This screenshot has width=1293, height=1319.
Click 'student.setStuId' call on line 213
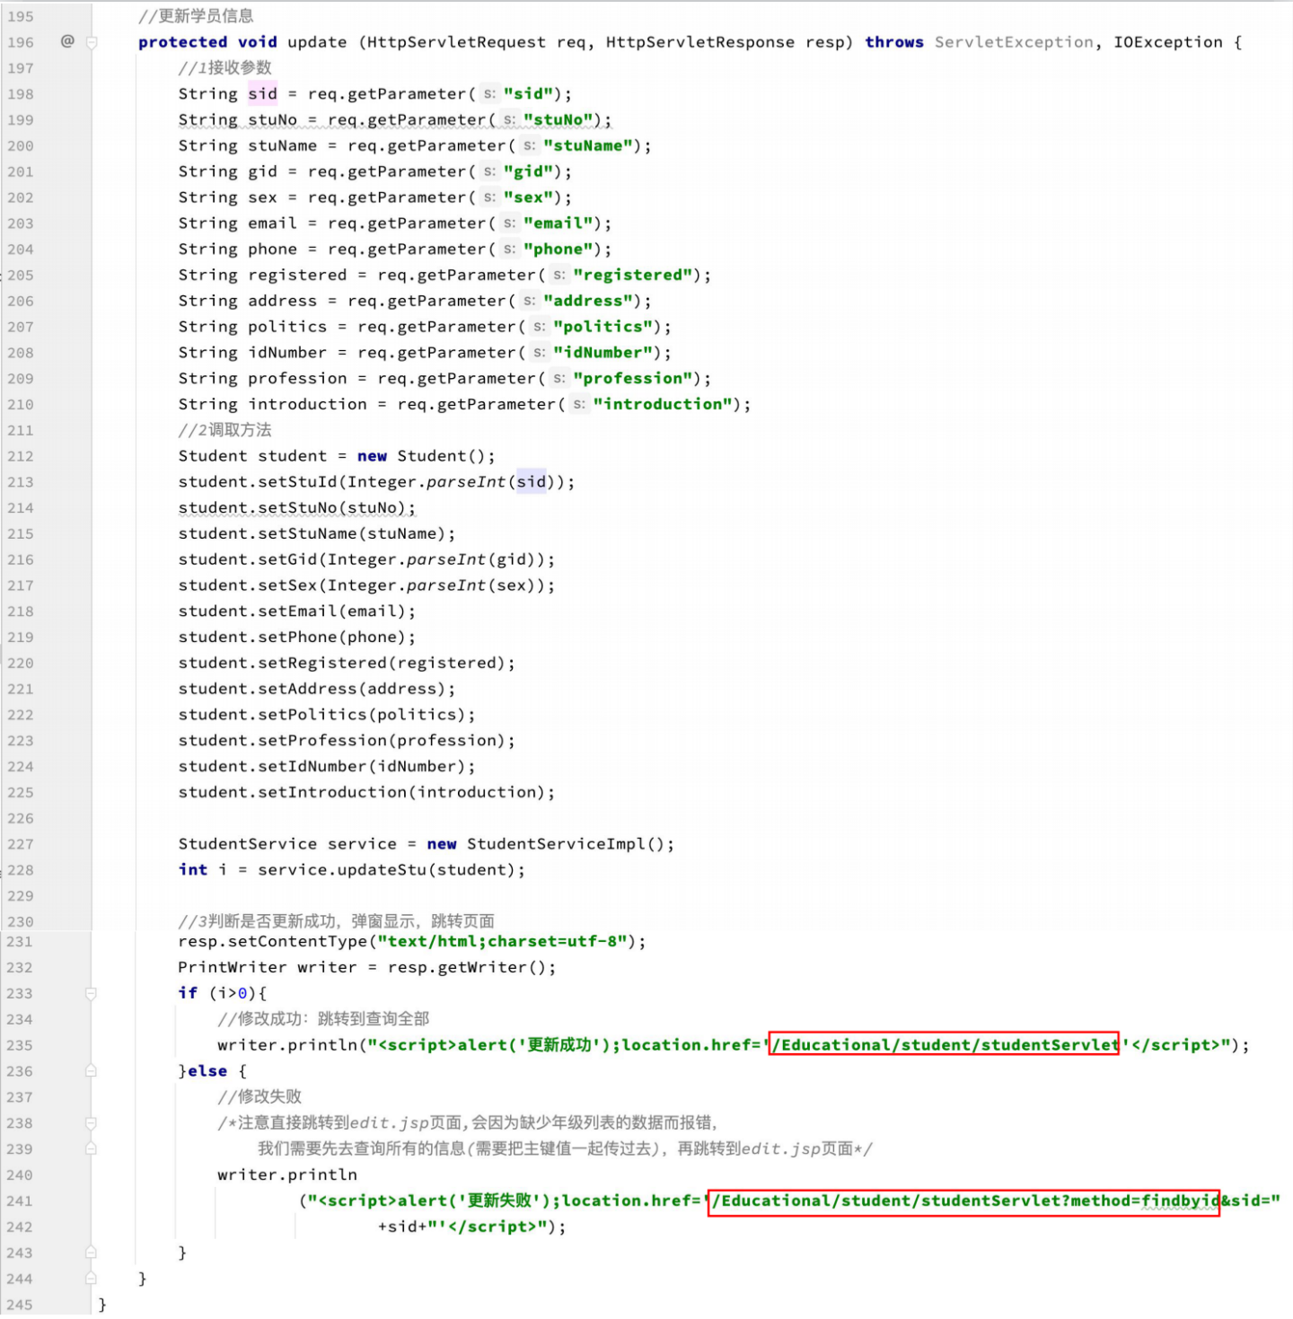pyautogui.click(x=258, y=482)
